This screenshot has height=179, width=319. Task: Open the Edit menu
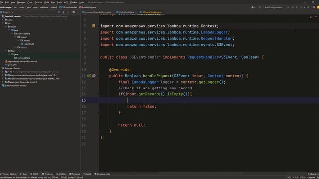[x=7, y=2]
